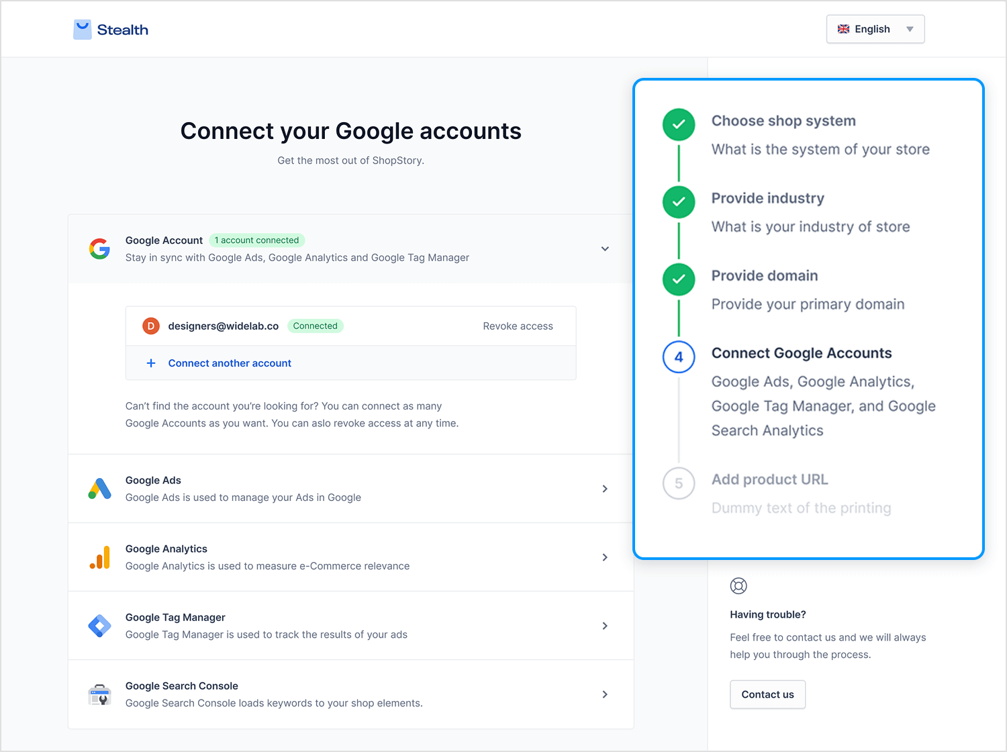Click the Google Analytics bar chart icon
Image resolution: width=1007 pixels, height=752 pixels.
tap(99, 557)
